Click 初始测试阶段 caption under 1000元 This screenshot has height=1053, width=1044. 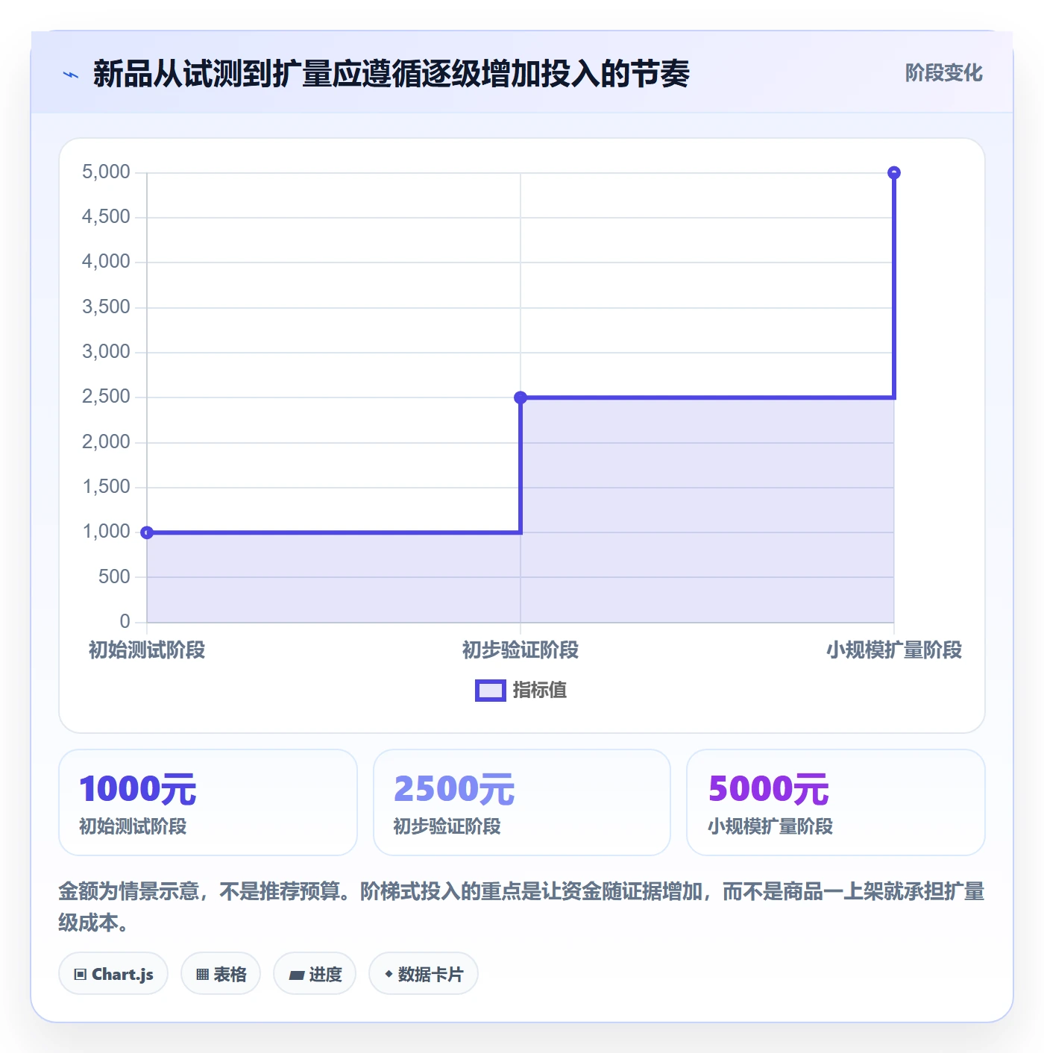(133, 826)
